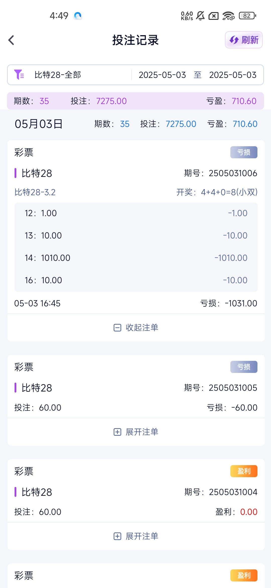Tap plus icon under issue 2505031004
This screenshot has height=588, width=271.
[x=117, y=536]
